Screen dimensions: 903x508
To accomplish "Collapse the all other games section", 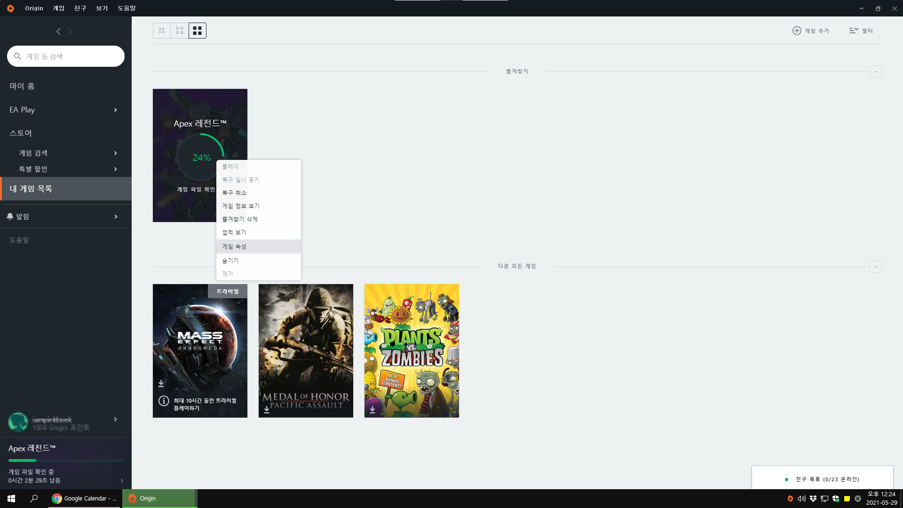I will (875, 267).
